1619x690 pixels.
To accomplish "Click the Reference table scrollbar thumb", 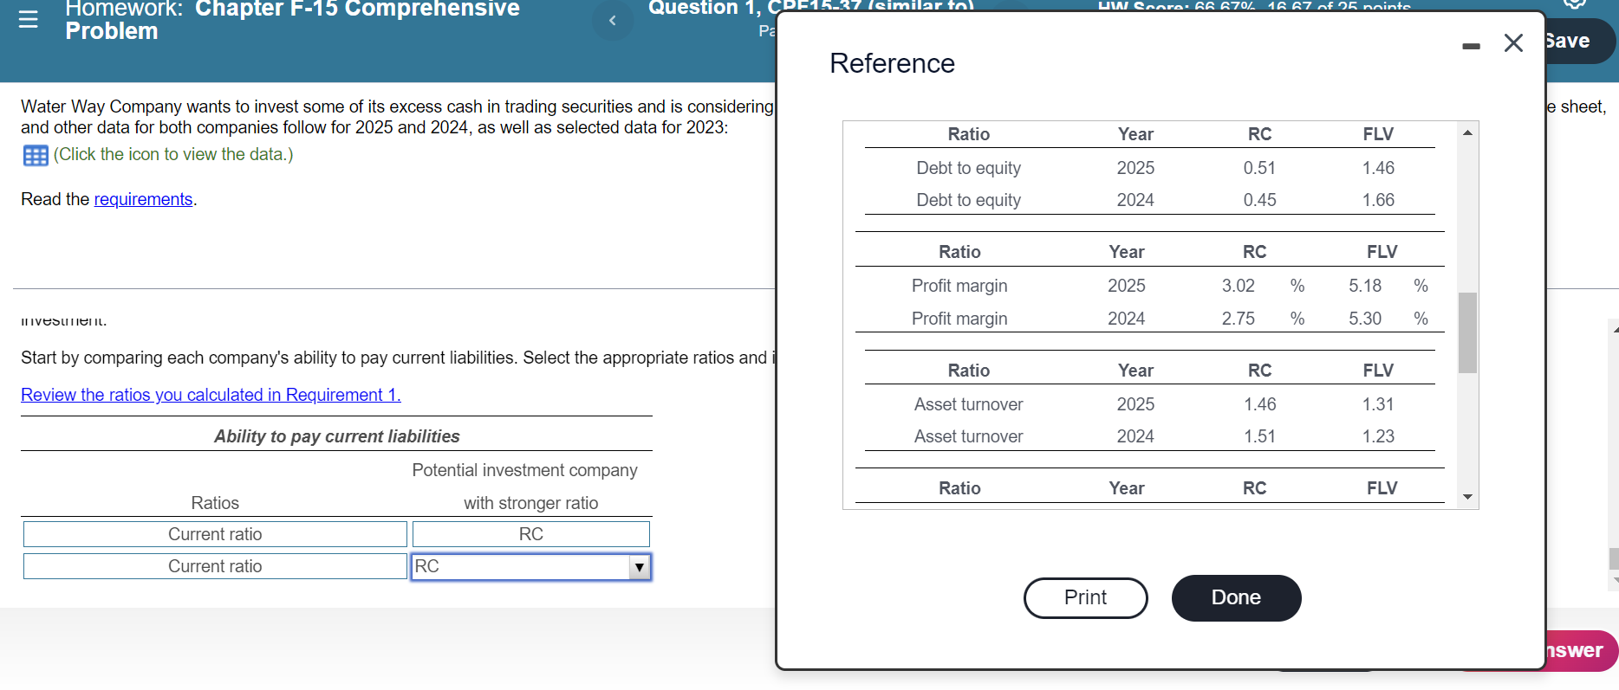I will 1467,332.
